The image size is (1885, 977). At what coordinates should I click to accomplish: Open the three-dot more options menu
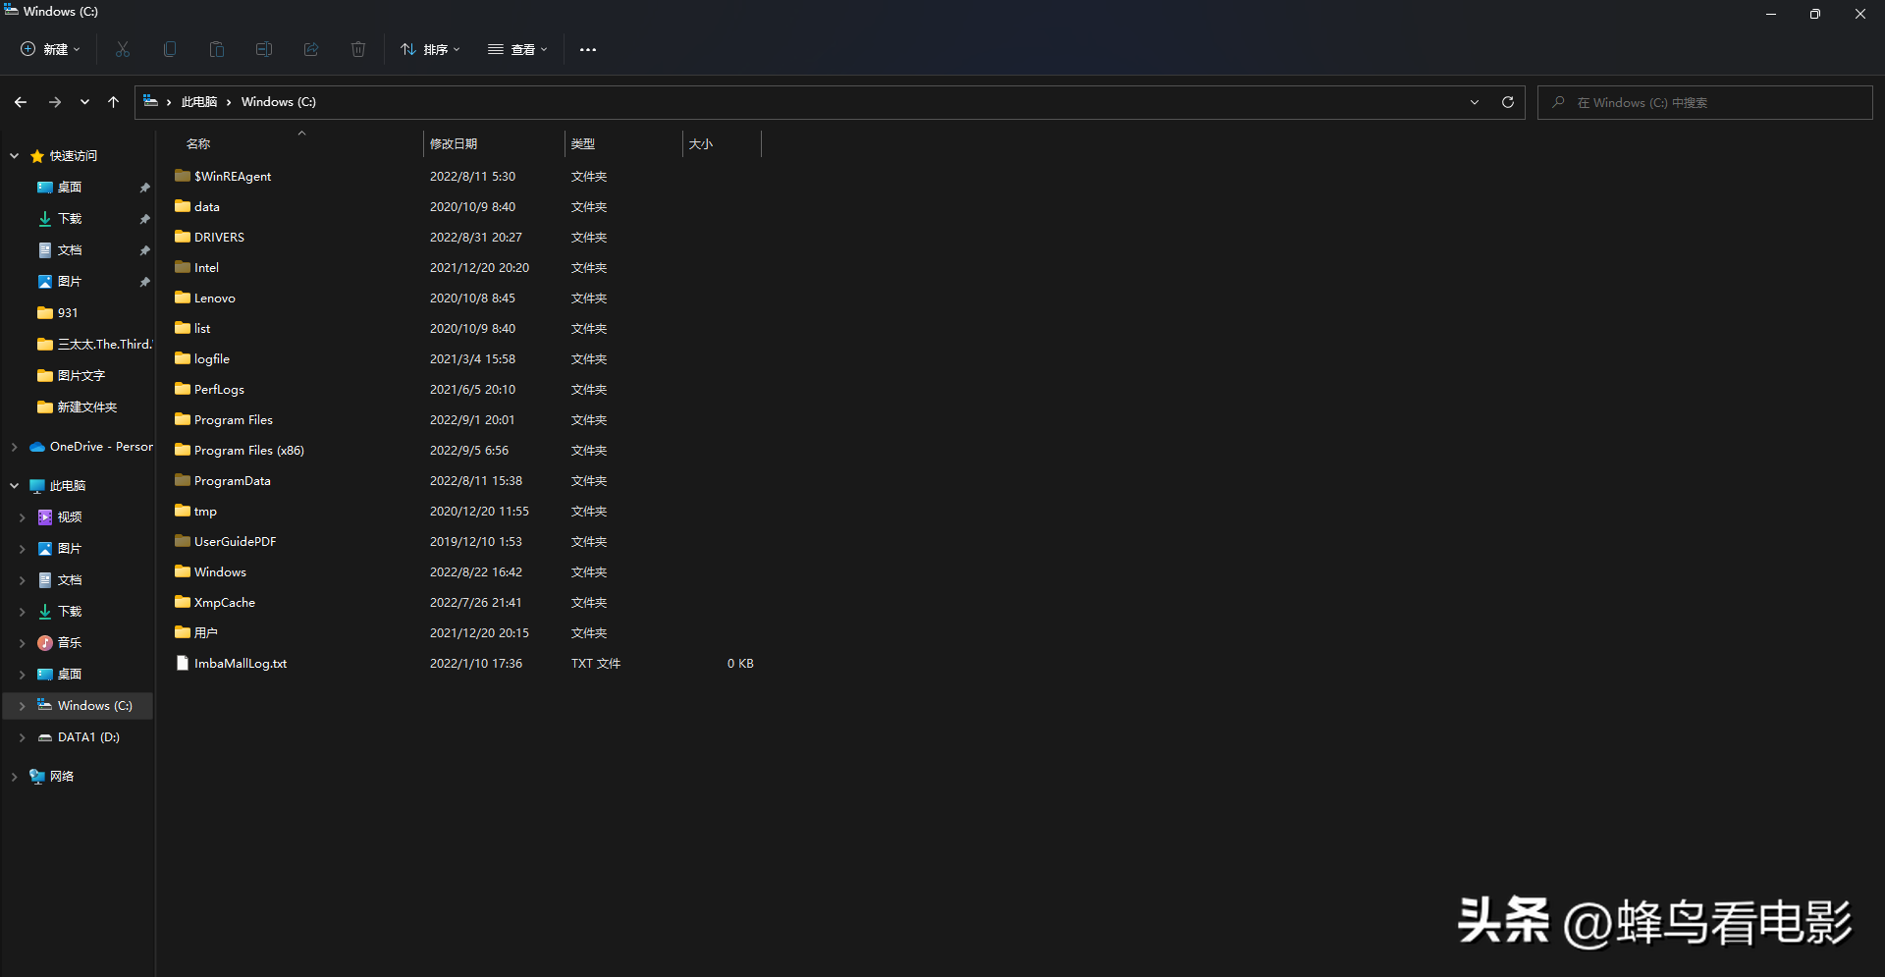click(x=588, y=49)
